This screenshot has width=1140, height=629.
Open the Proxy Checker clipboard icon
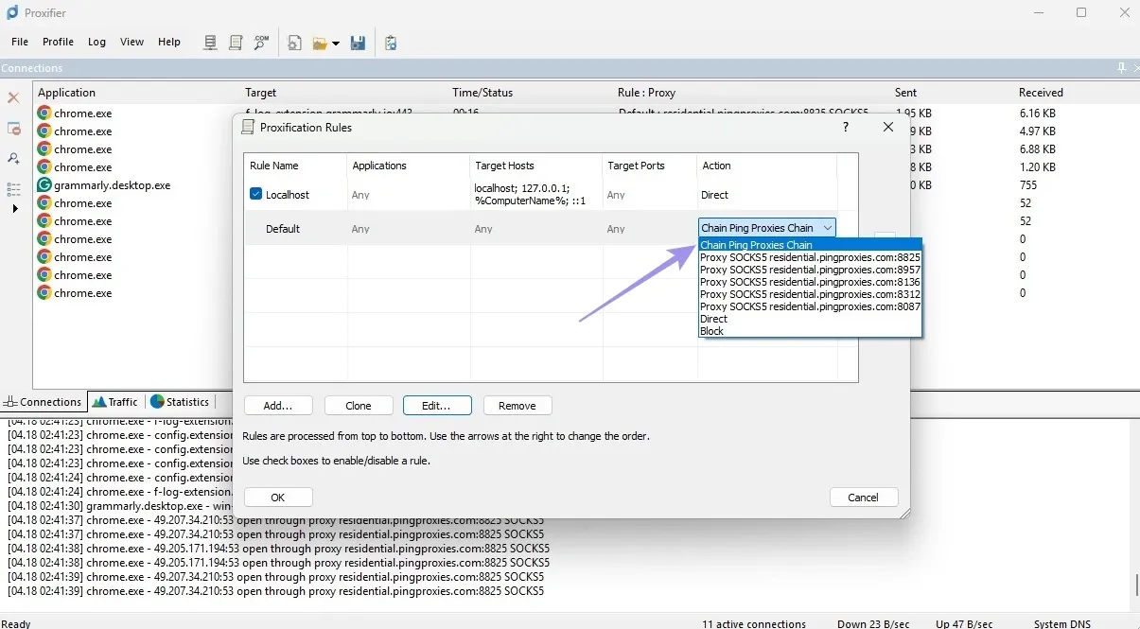[391, 43]
